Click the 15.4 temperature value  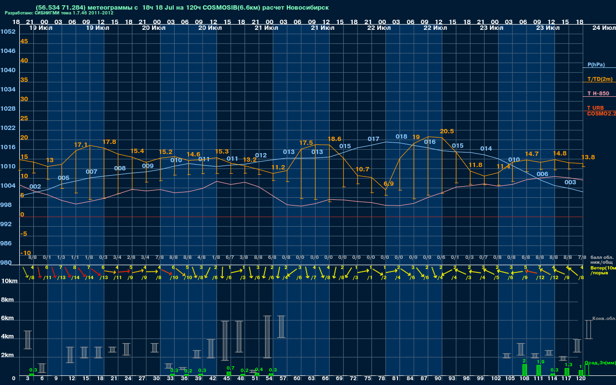click(x=137, y=151)
